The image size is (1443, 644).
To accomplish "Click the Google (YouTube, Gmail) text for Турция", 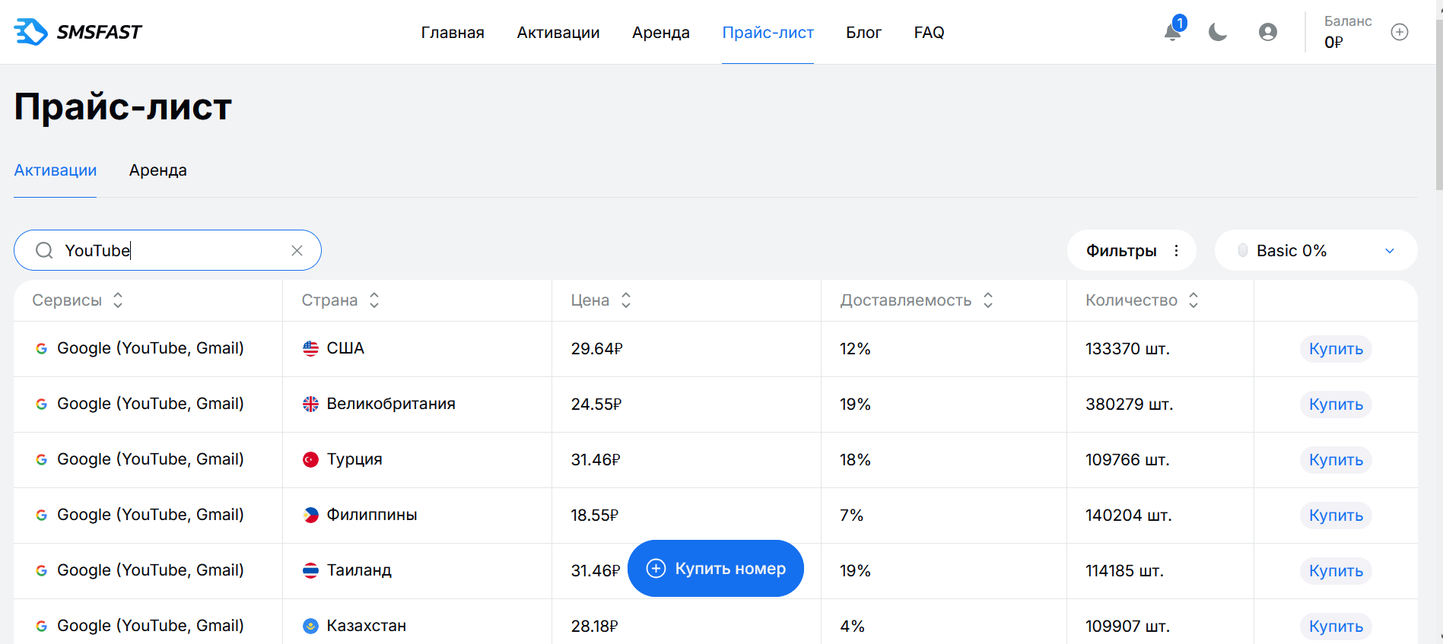I will pos(151,459).
